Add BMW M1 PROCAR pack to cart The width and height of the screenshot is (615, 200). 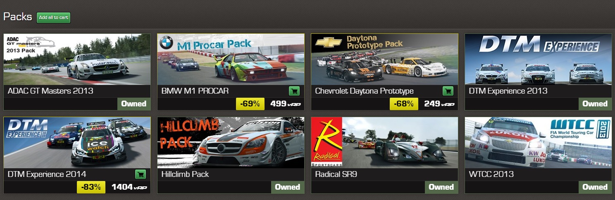point(294,91)
